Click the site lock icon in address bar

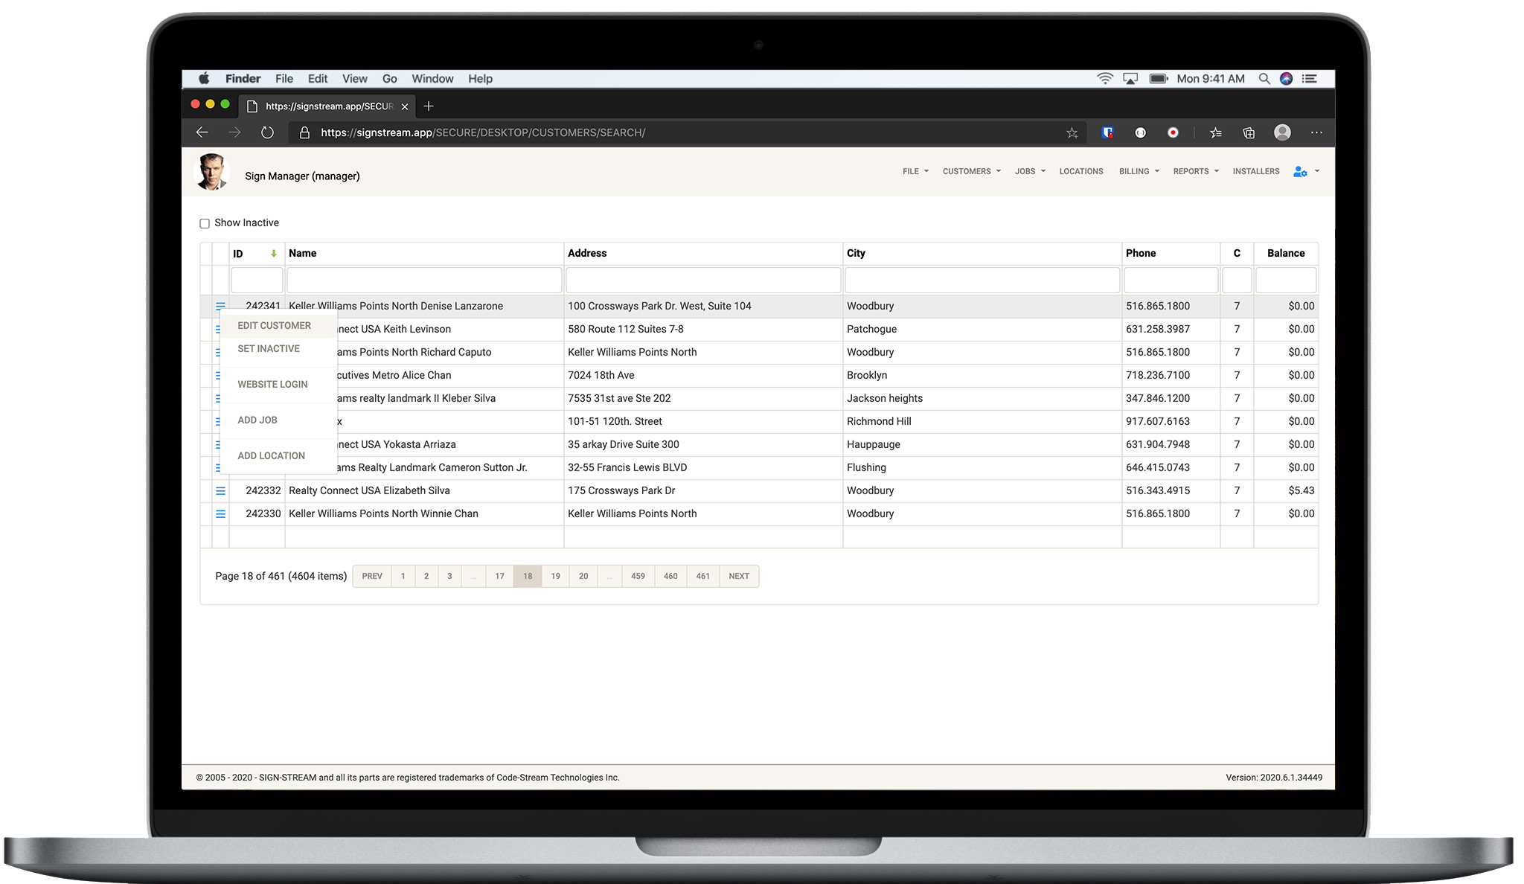304,132
